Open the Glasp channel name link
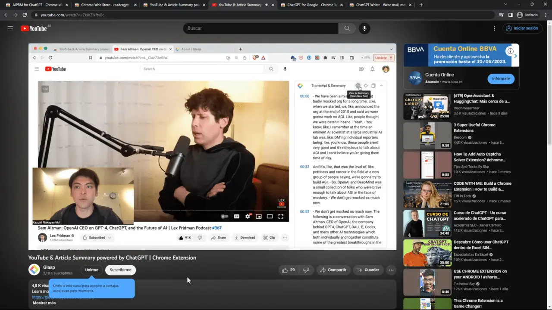This screenshot has height=310, width=552. click(49, 267)
